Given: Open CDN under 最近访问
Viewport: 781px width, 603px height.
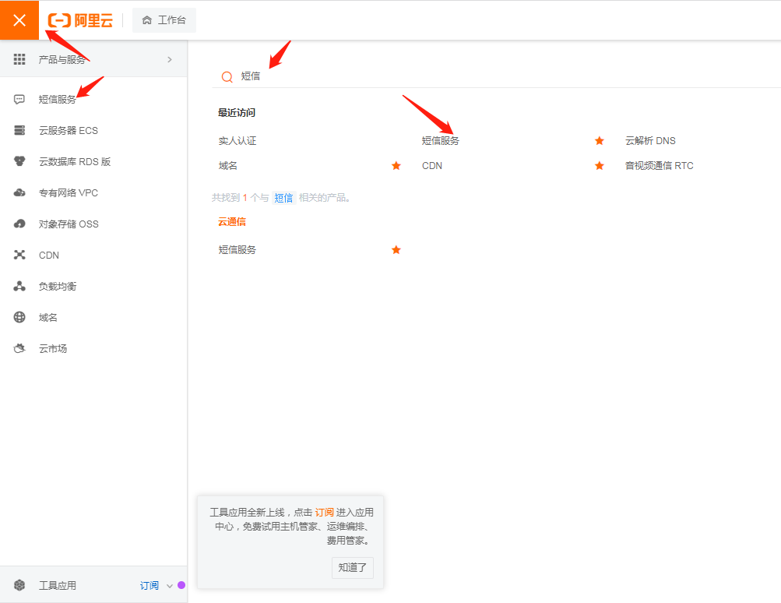Looking at the screenshot, I should coord(432,165).
